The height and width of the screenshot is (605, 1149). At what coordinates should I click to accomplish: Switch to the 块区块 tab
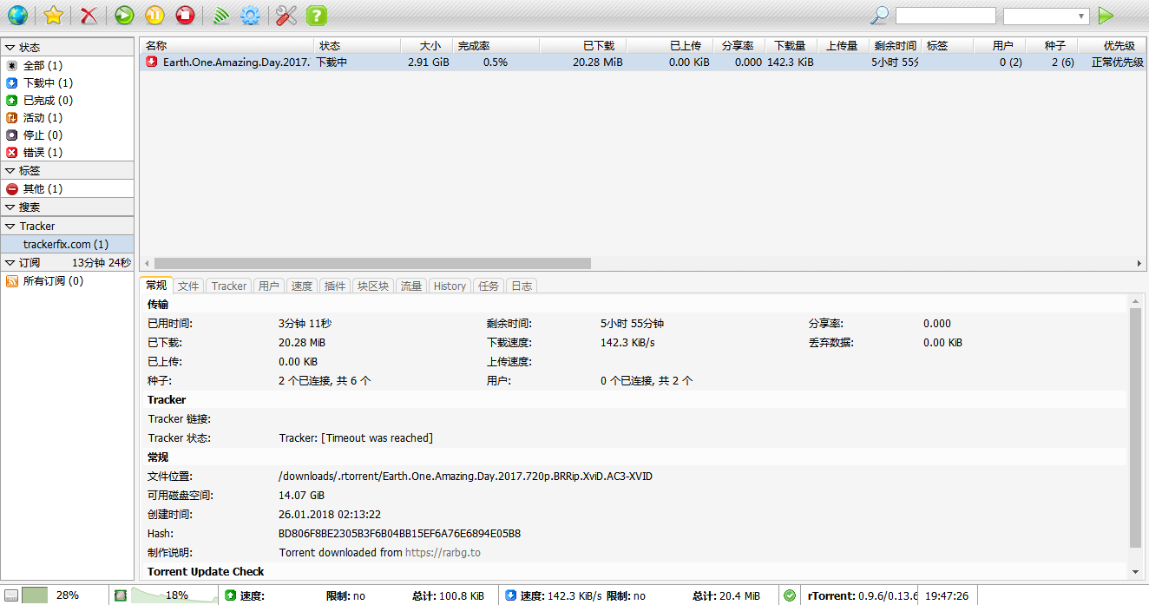point(373,286)
